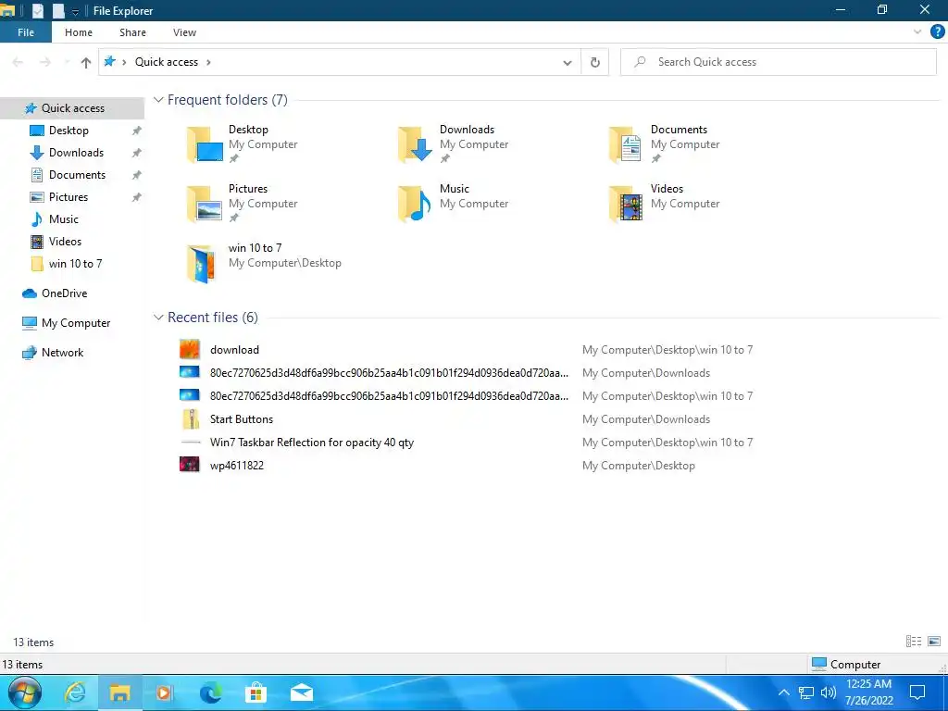948x711 pixels.
Task: Open the Pictures folder icon in Frequent folders
Action: pyautogui.click(x=205, y=204)
